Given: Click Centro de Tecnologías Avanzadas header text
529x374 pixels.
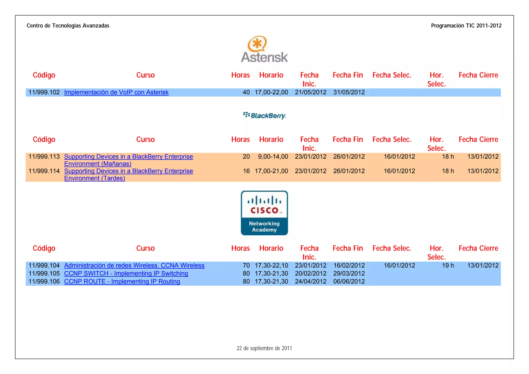Looking at the screenshot, I should (68, 26).
